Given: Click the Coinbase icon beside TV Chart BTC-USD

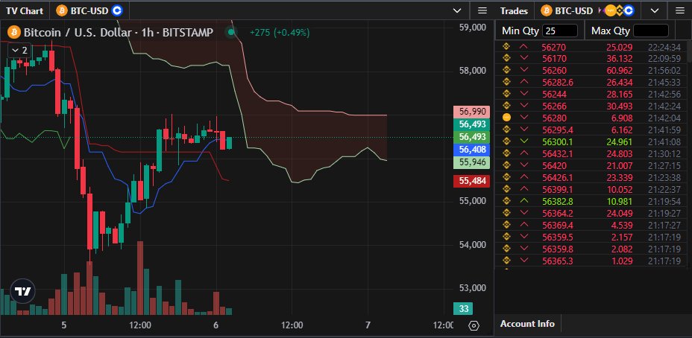Looking at the screenshot, I should tap(117, 10).
